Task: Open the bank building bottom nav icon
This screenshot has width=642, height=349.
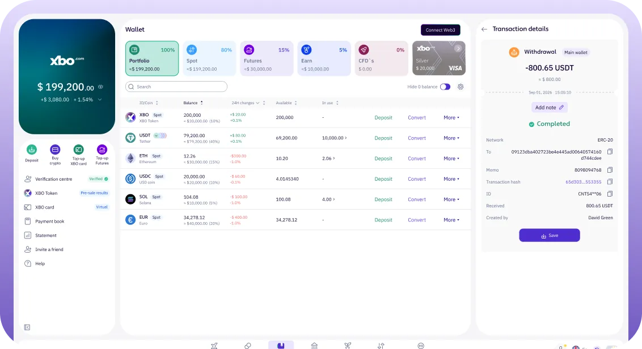Action: pos(314,346)
